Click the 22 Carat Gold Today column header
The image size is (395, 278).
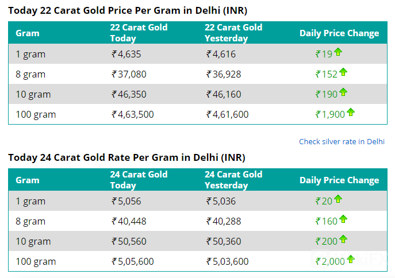click(139, 33)
